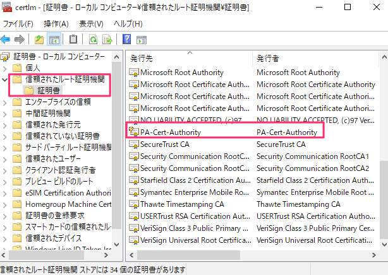
Task: Click the Starfield Class 2 certificate icon
Action: pos(134,180)
